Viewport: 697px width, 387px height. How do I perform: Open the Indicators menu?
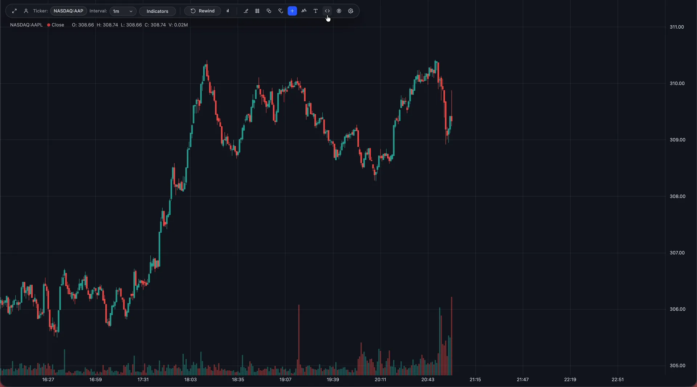click(x=158, y=11)
